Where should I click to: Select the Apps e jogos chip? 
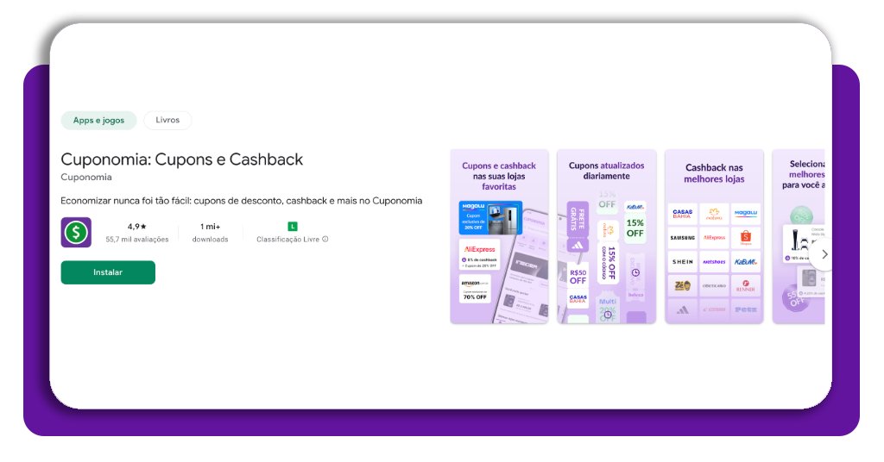[x=98, y=121]
